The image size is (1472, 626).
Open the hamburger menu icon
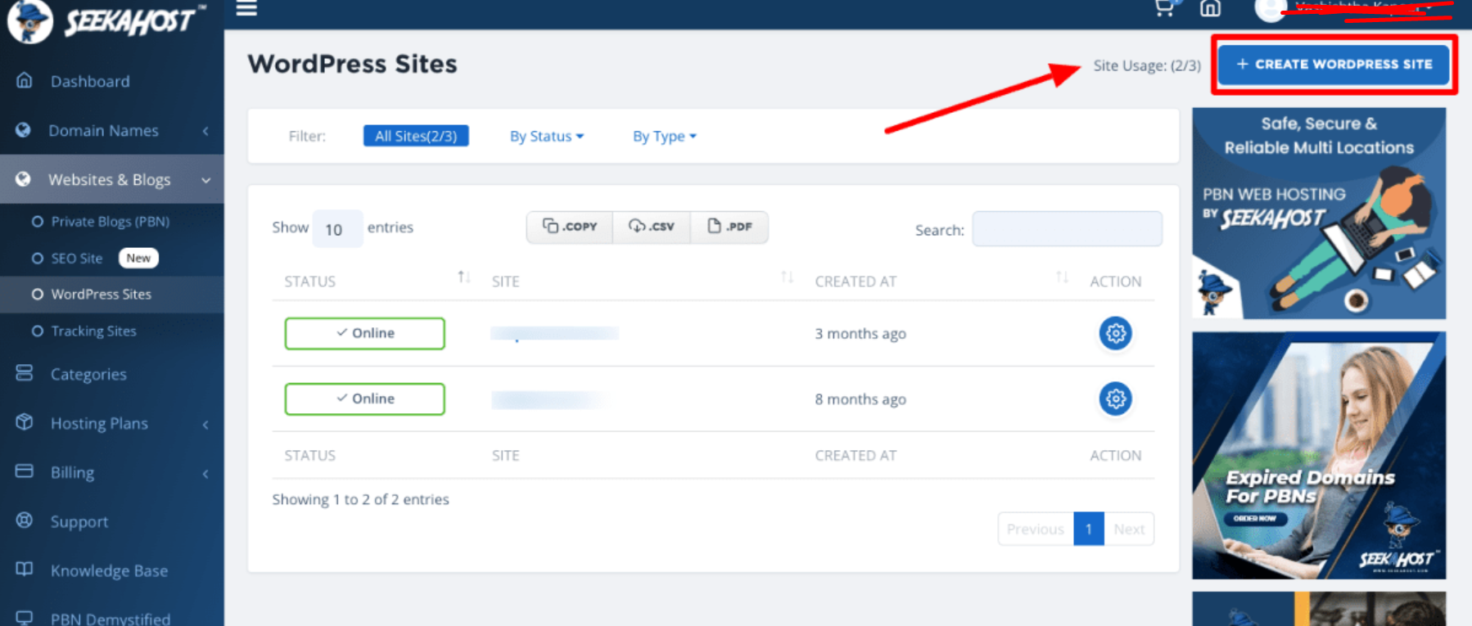pos(246,8)
